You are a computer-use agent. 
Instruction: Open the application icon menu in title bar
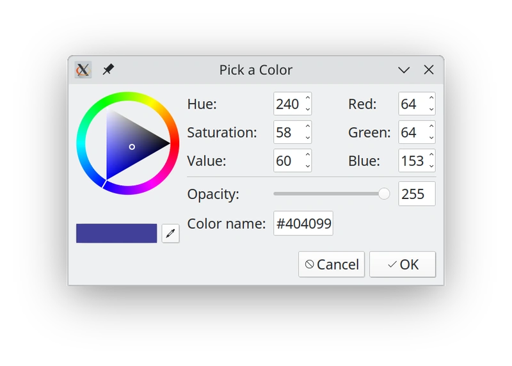coord(83,70)
